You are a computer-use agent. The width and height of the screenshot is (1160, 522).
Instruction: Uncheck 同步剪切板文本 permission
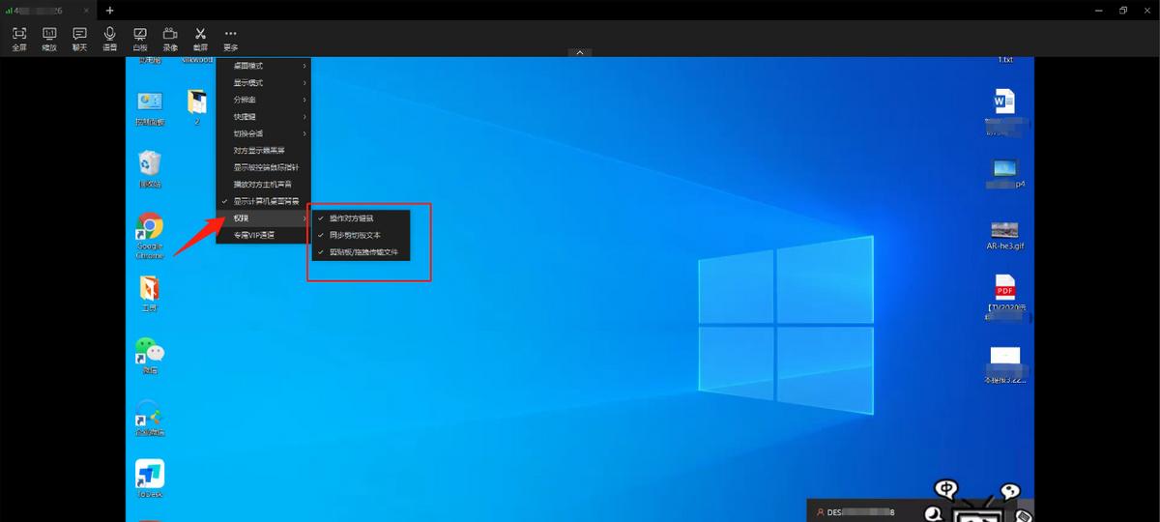coord(361,235)
